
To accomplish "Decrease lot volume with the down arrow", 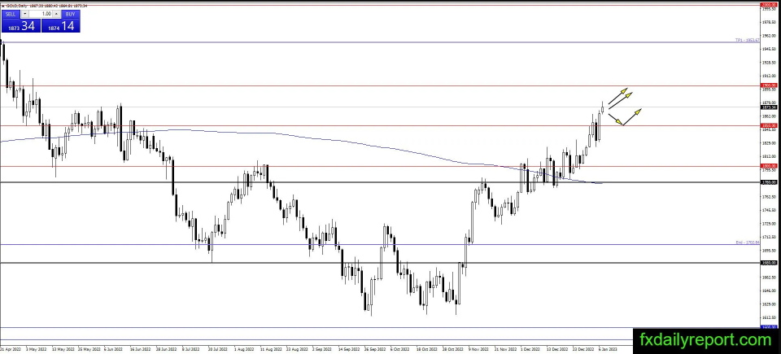I will (26, 14).
